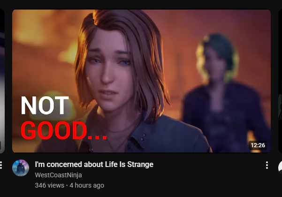Click the partially visible thumbnail on the right edge
This screenshot has height=197, width=282.
click(x=280, y=81)
